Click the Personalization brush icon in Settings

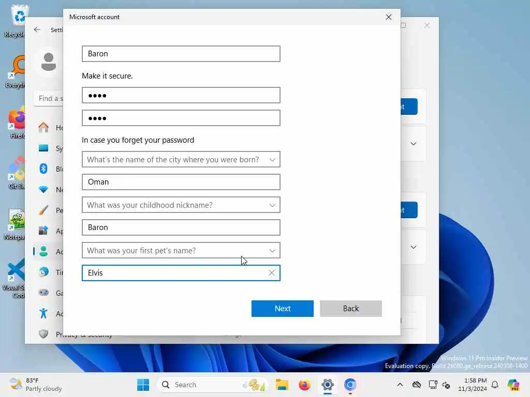43,210
